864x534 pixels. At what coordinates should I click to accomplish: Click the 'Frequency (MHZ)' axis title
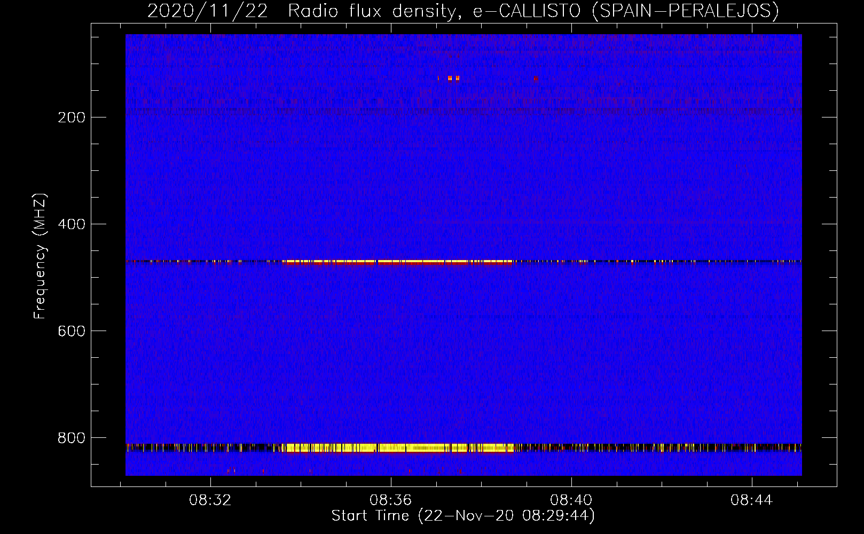click(x=40, y=256)
